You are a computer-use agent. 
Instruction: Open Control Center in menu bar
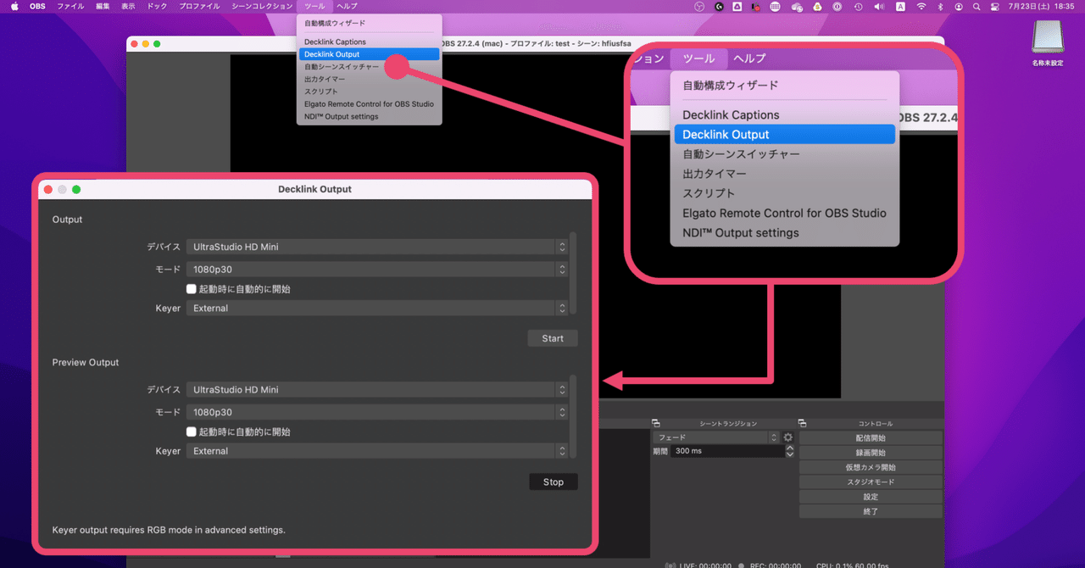(x=995, y=6)
